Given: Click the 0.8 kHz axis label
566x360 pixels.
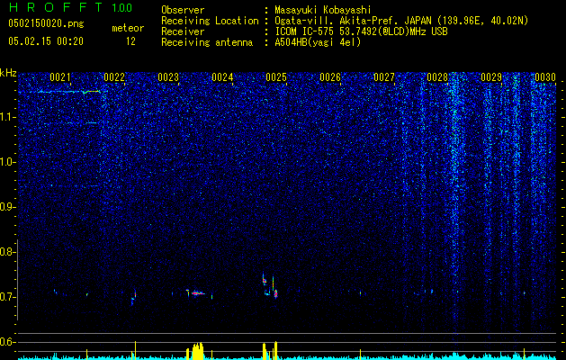Looking at the screenshot, I should (x=7, y=252).
